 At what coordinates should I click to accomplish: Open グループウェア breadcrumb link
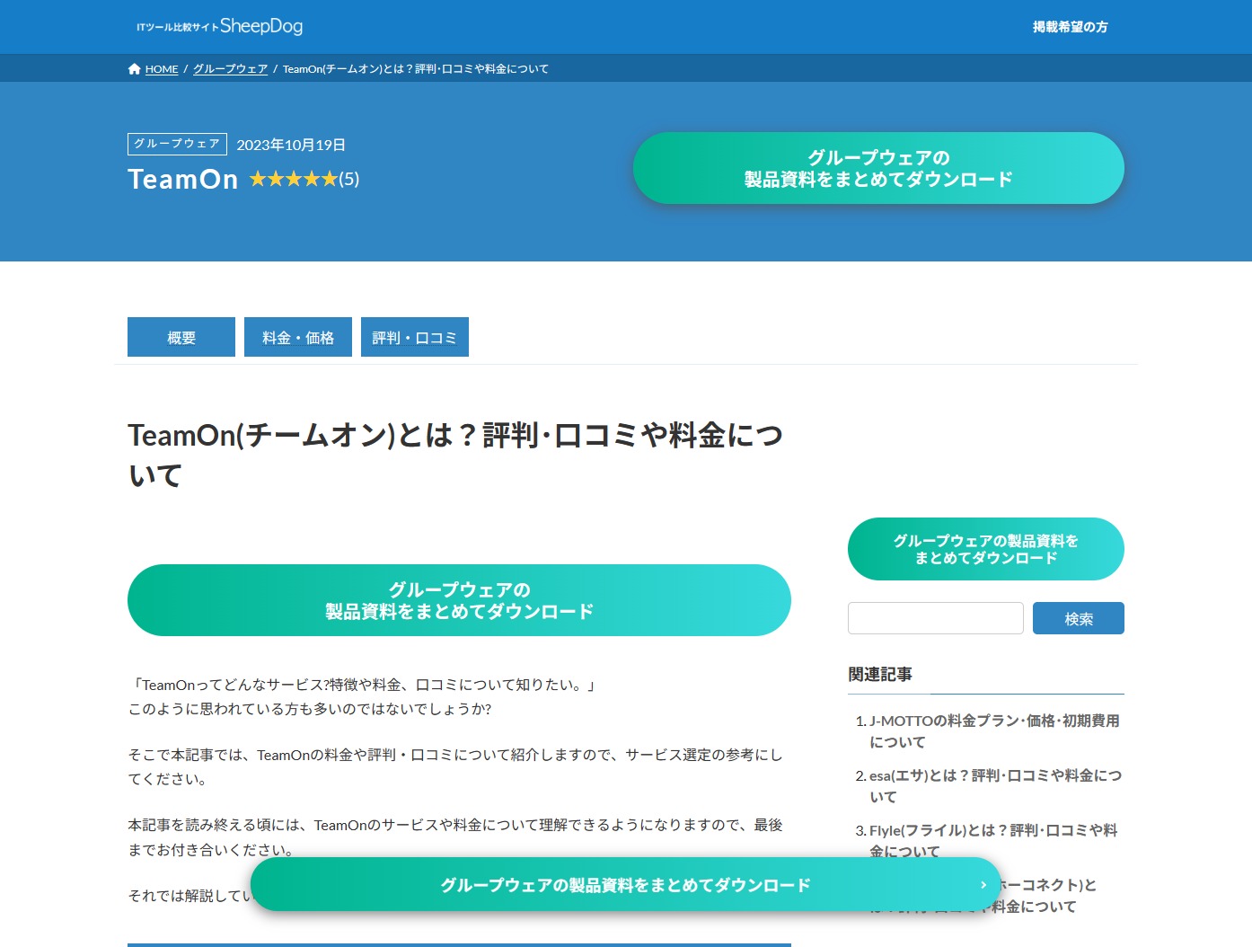[x=230, y=69]
